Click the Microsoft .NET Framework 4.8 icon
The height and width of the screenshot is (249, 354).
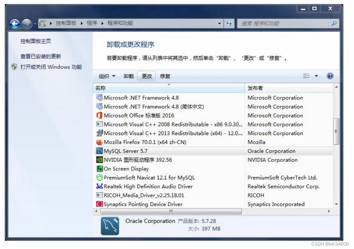click(99, 98)
